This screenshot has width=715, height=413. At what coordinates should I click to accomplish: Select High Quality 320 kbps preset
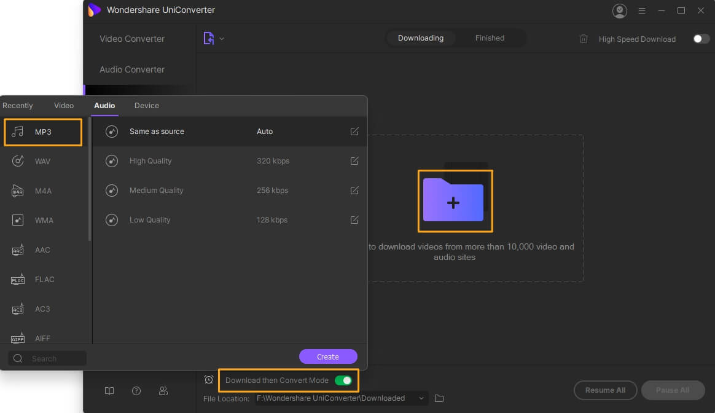click(230, 160)
